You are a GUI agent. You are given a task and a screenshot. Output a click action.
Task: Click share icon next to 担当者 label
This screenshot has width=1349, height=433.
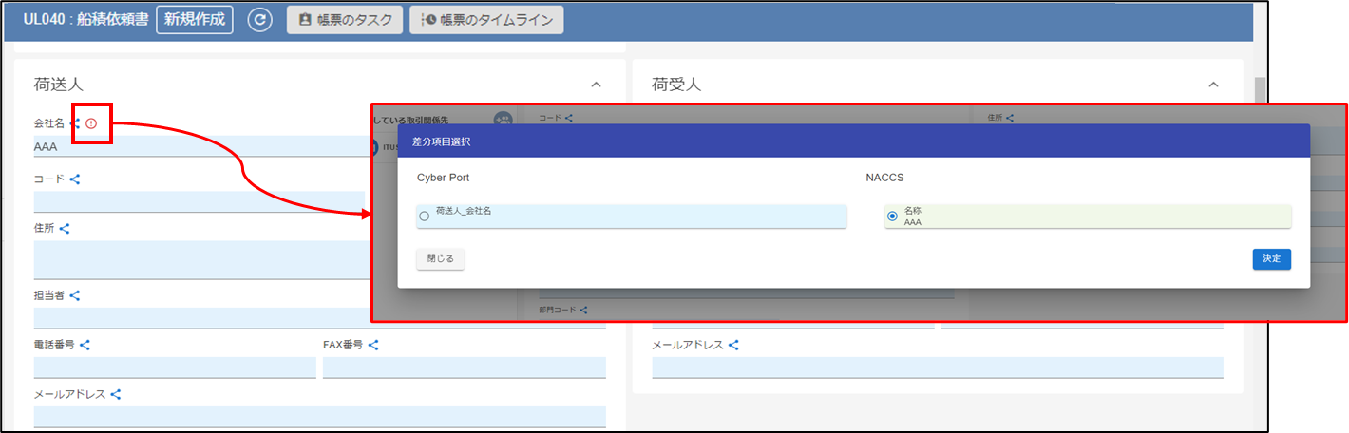tap(75, 295)
